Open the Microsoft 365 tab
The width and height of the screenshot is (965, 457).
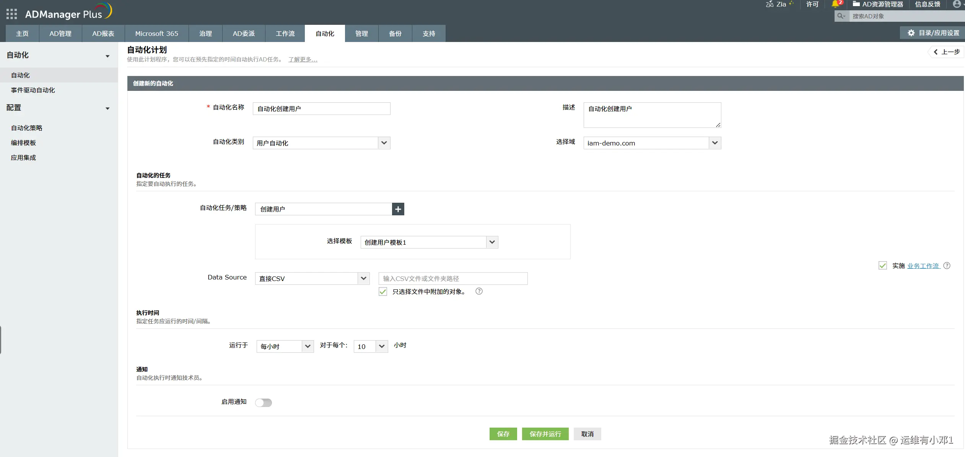tap(156, 34)
